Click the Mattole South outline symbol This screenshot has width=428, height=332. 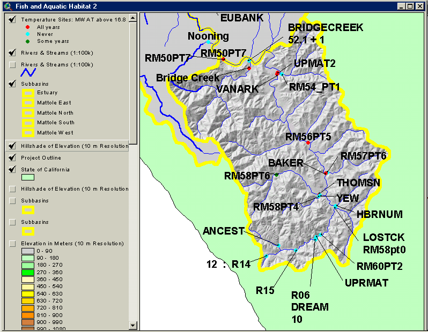(28, 123)
